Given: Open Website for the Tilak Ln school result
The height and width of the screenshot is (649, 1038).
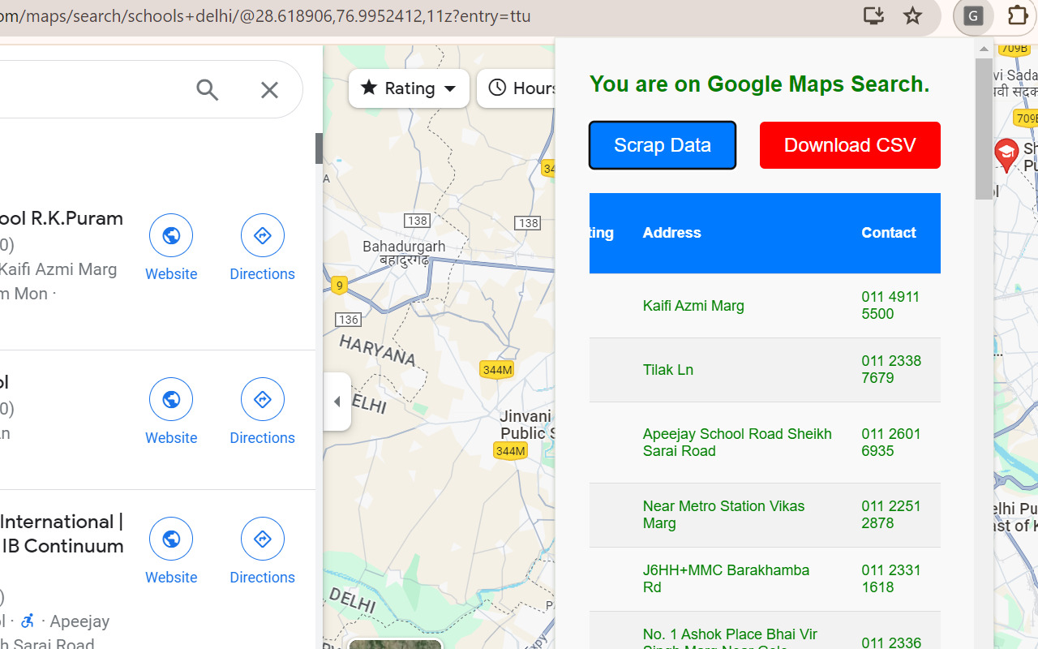Looking at the screenshot, I should 171,412.
